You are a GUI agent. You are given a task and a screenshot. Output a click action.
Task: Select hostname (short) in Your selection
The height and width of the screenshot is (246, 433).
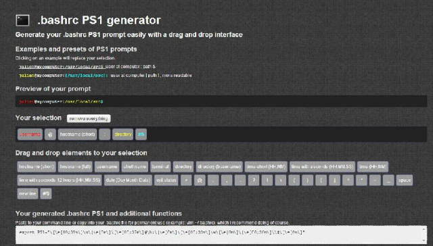tap(77, 134)
